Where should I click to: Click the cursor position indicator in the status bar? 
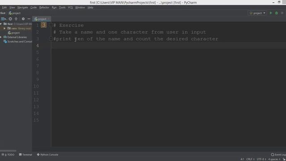coord(242,159)
